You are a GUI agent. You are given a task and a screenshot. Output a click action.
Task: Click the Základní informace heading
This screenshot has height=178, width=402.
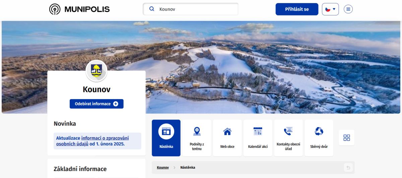80,169
